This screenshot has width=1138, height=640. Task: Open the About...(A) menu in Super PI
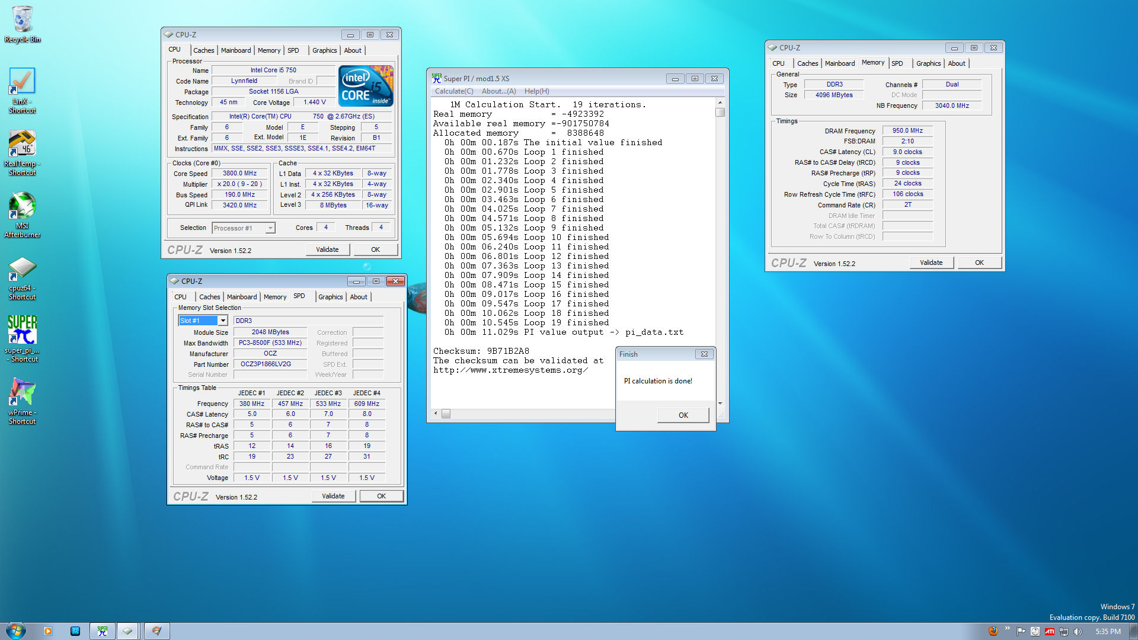pos(498,91)
